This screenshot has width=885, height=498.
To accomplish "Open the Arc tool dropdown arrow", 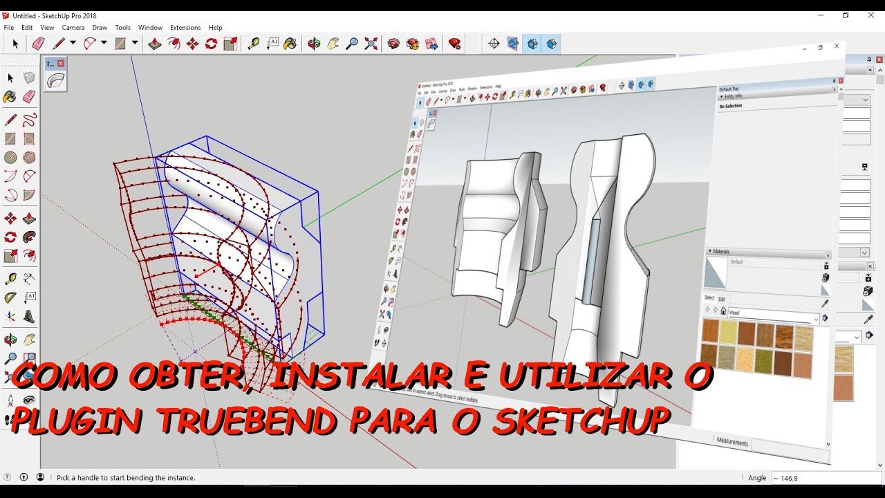I will coord(104,43).
